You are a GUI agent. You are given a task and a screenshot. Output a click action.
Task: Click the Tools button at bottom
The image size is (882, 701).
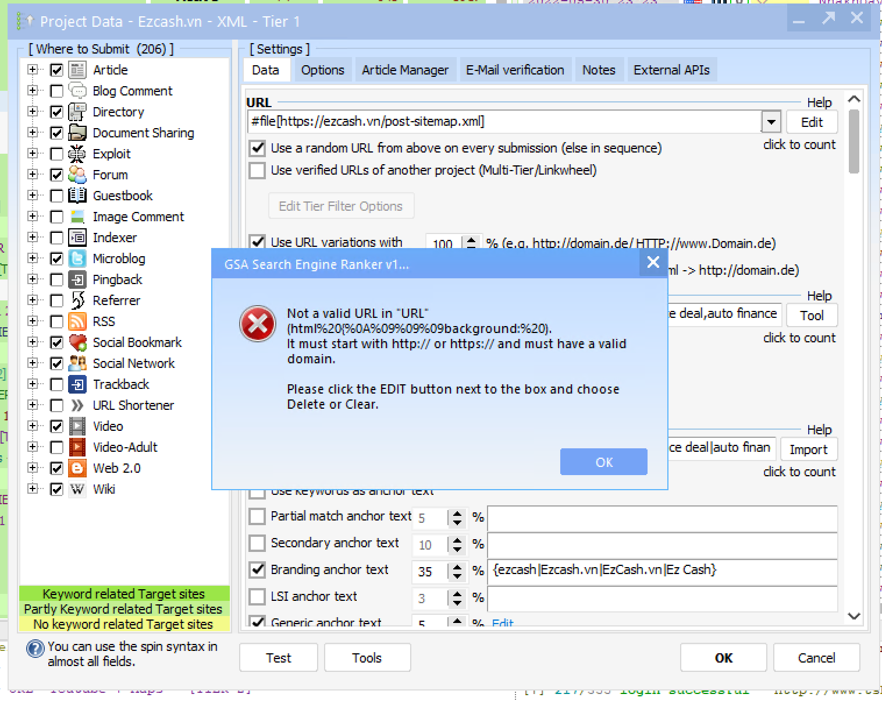[x=367, y=657]
